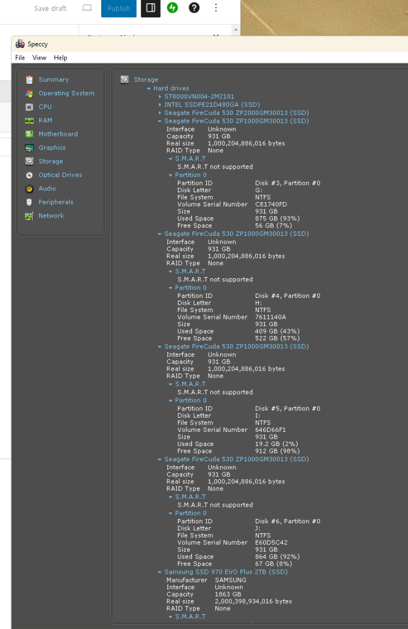
Task: Open the Help menu in Speccy
Action: [x=61, y=58]
